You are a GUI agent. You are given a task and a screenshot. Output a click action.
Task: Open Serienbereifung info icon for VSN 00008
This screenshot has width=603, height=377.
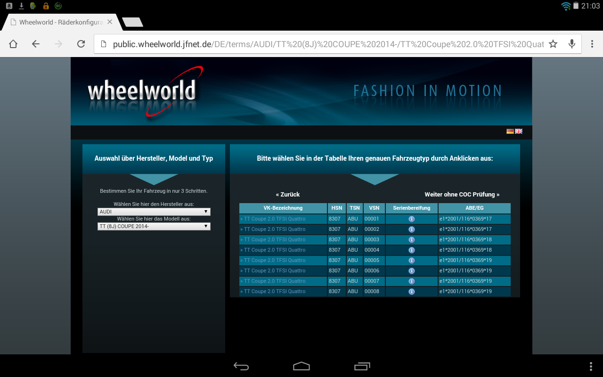point(412,292)
